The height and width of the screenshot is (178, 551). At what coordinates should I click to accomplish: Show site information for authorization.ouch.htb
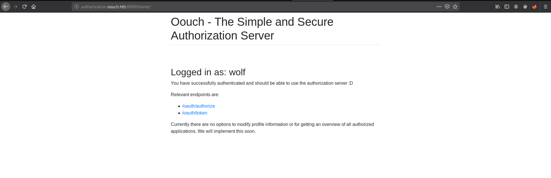[77, 7]
